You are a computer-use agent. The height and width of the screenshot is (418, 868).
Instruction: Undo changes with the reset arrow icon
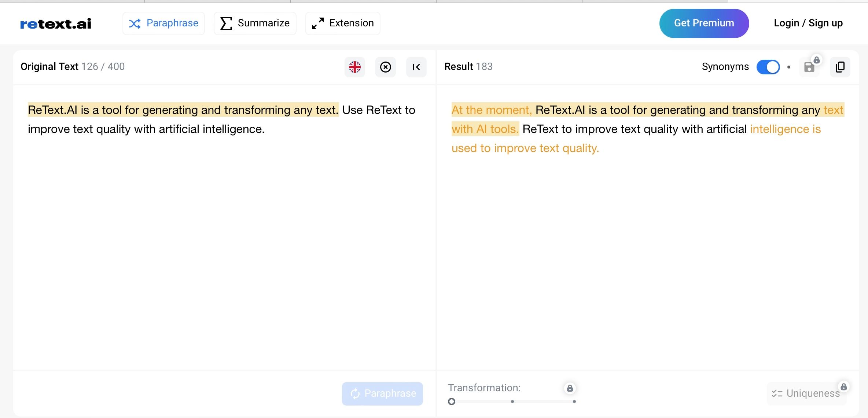pyautogui.click(x=416, y=67)
